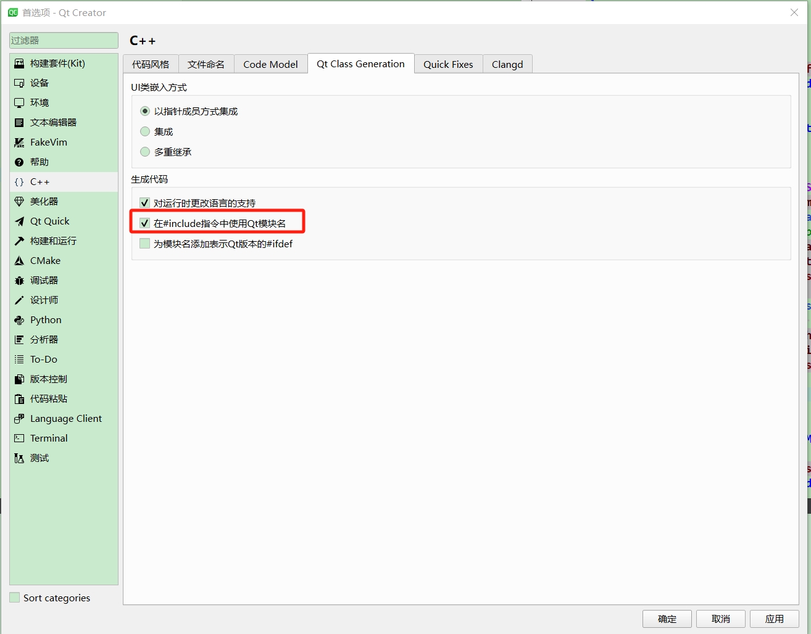The height and width of the screenshot is (634, 811).
Task: Click the Python icon in category list
Action: point(19,320)
